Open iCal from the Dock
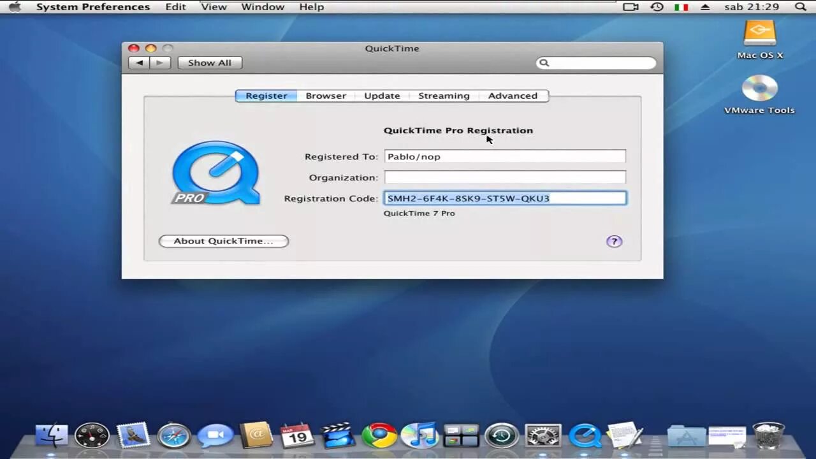 click(x=296, y=435)
